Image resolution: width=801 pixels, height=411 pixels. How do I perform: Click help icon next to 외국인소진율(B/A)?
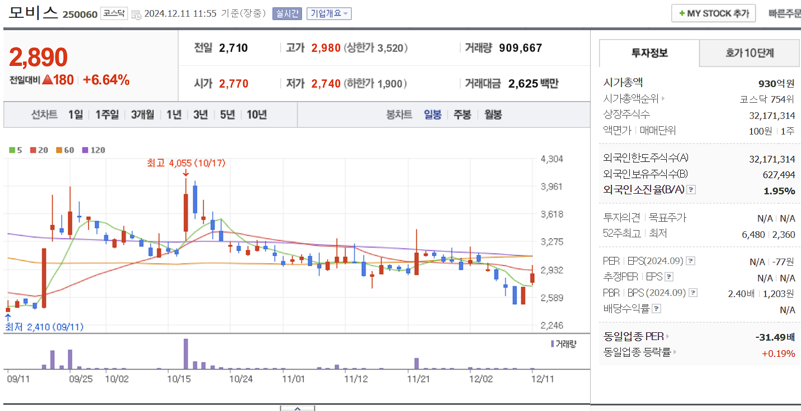pos(691,190)
